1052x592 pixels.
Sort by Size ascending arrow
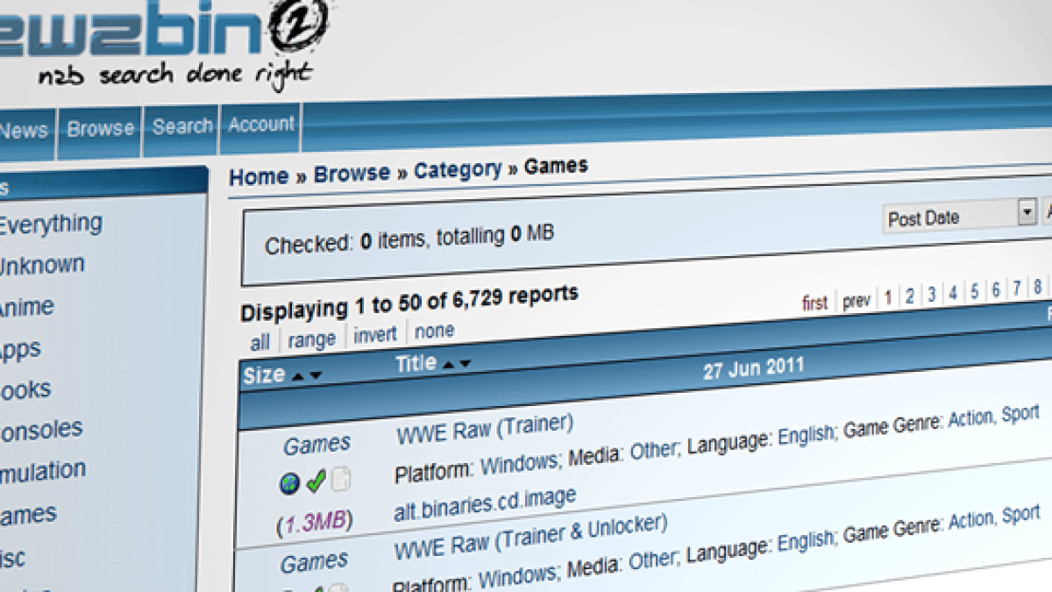[298, 375]
